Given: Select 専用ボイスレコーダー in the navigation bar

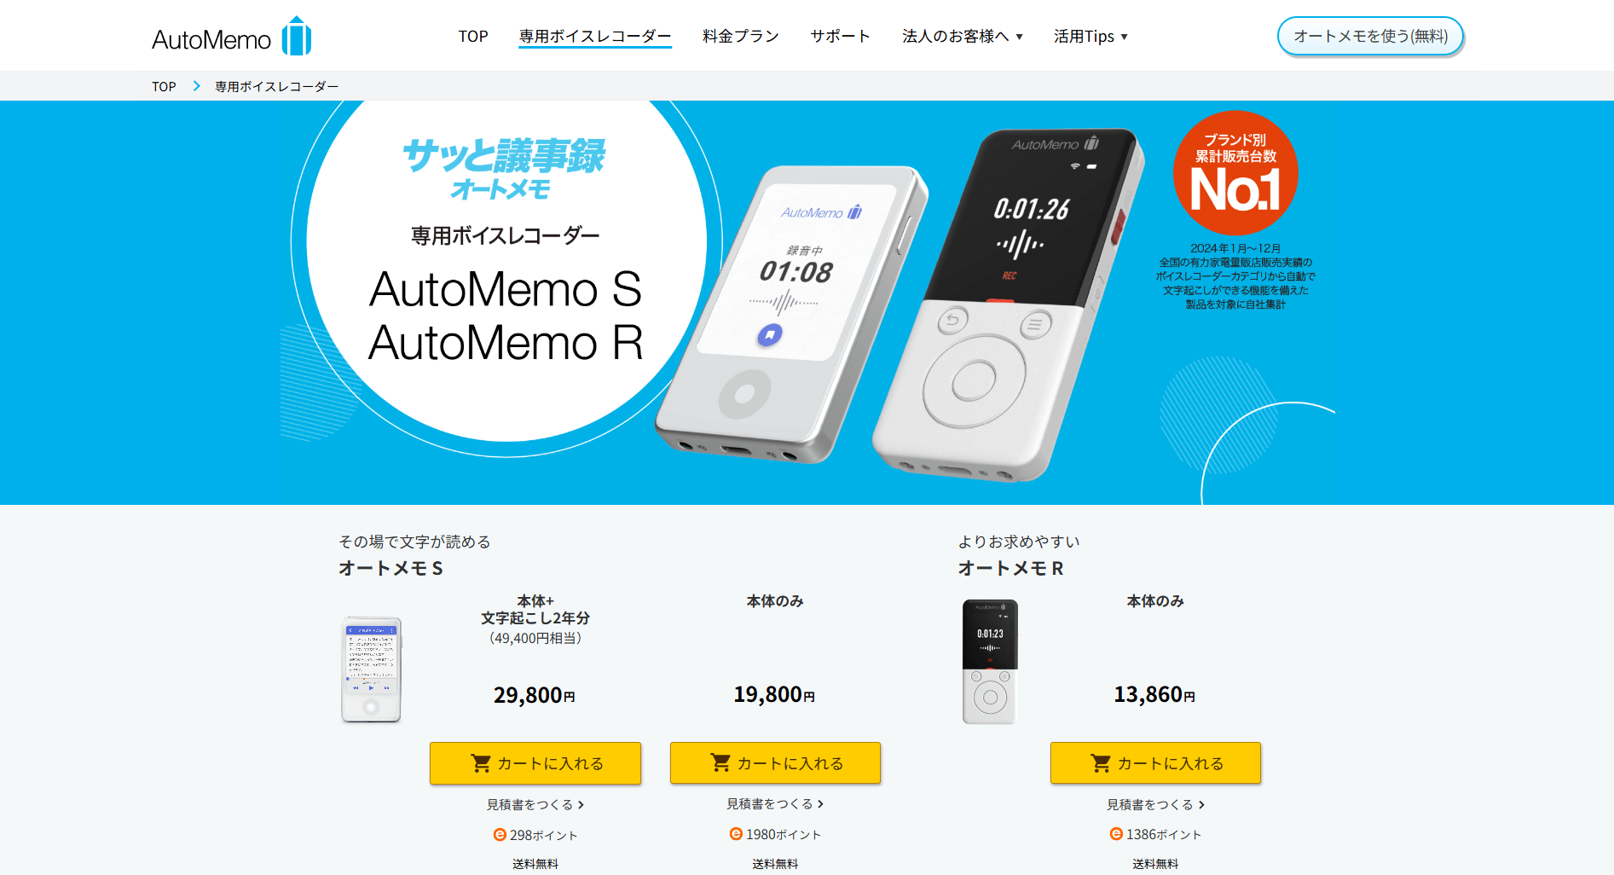Looking at the screenshot, I should coord(595,37).
